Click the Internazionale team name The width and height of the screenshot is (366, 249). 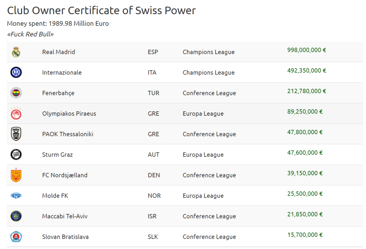point(62,73)
